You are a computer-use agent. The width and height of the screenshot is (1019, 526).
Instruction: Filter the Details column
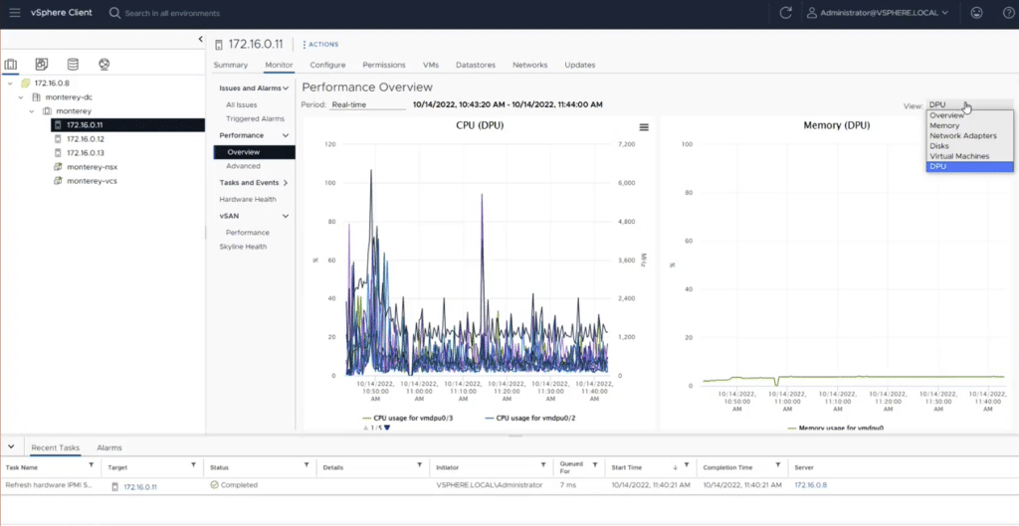click(x=420, y=465)
